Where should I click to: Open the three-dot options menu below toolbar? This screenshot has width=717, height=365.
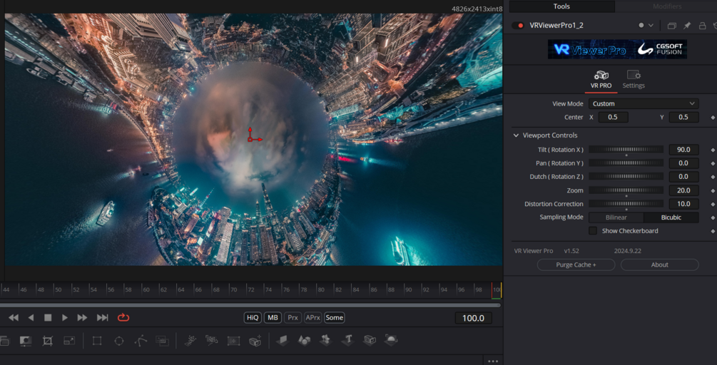492,361
